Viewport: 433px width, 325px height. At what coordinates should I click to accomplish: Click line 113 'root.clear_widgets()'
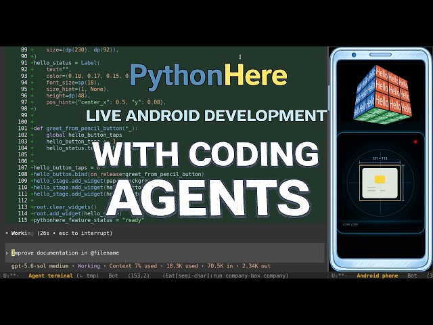[x=65, y=207]
